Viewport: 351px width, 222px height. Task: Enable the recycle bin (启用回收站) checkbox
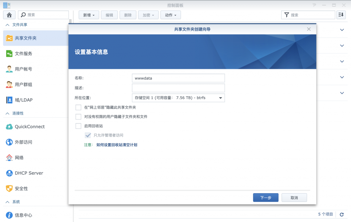(78, 126)
